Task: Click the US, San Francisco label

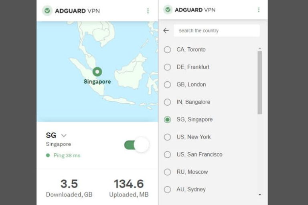Action: [x=199, y=155]
